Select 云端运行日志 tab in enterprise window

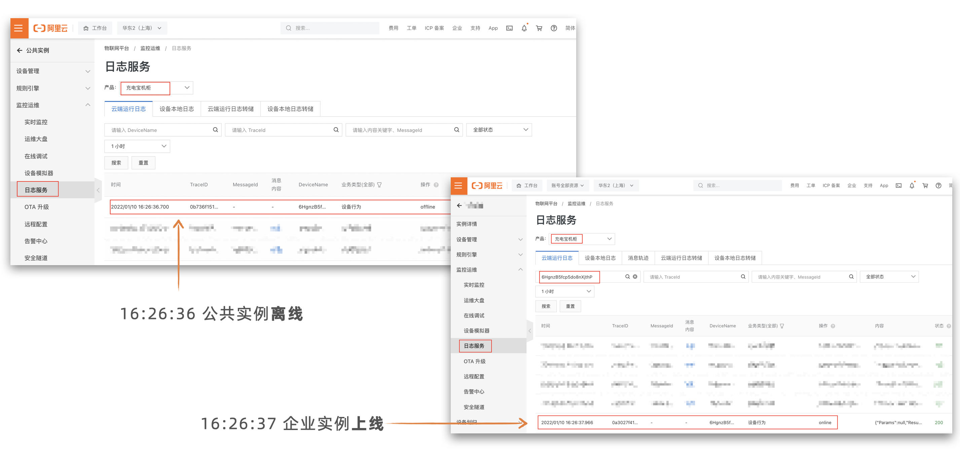coord(557,258)
